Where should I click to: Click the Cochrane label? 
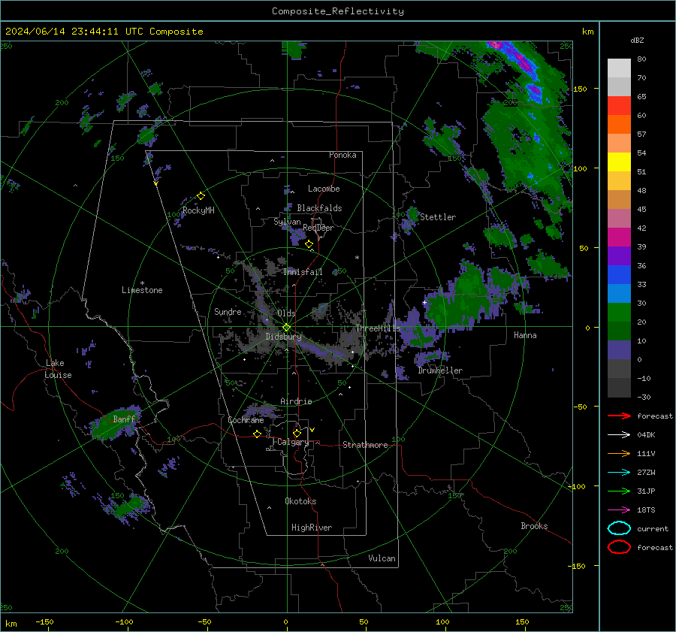[x=246, y=420]
